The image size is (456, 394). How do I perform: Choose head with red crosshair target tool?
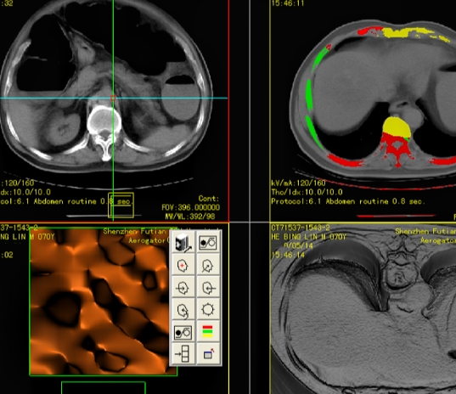pyautogui.click(x=183, y=265)
